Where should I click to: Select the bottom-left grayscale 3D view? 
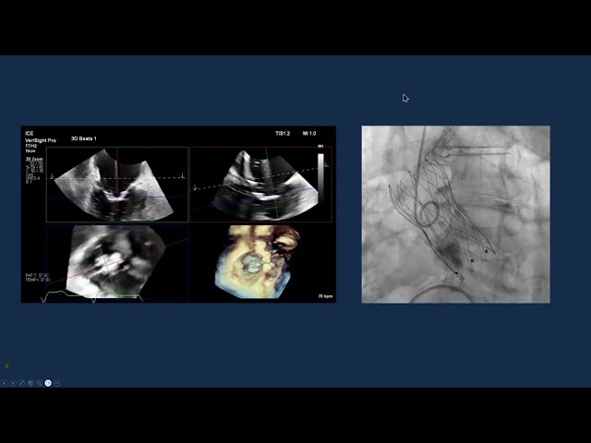(117, 262)
